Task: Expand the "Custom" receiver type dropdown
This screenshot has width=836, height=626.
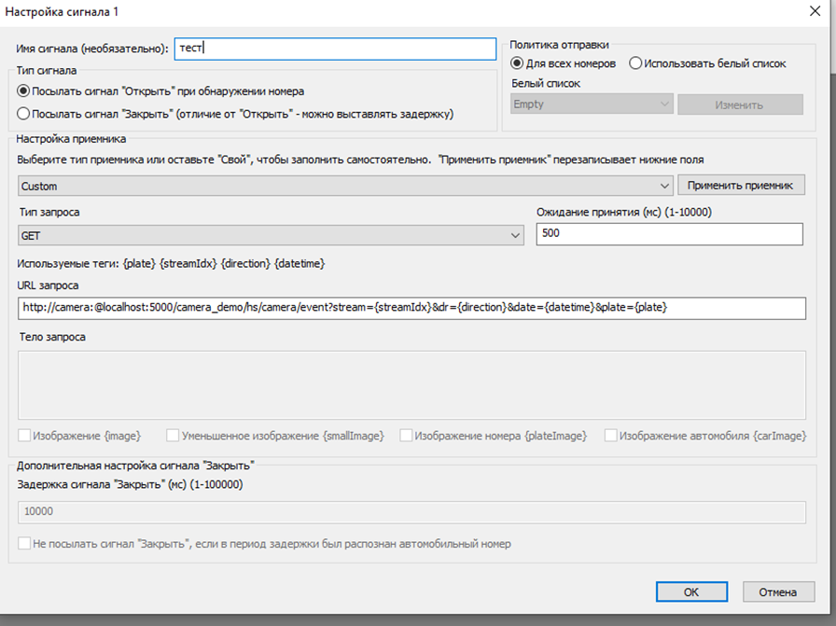Action: coord(345,186)
